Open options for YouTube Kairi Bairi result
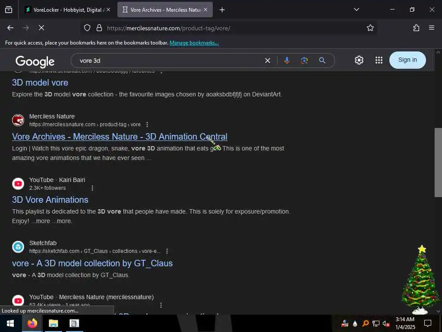Screen dimensions: 442x332 click(x=92, y=188)
